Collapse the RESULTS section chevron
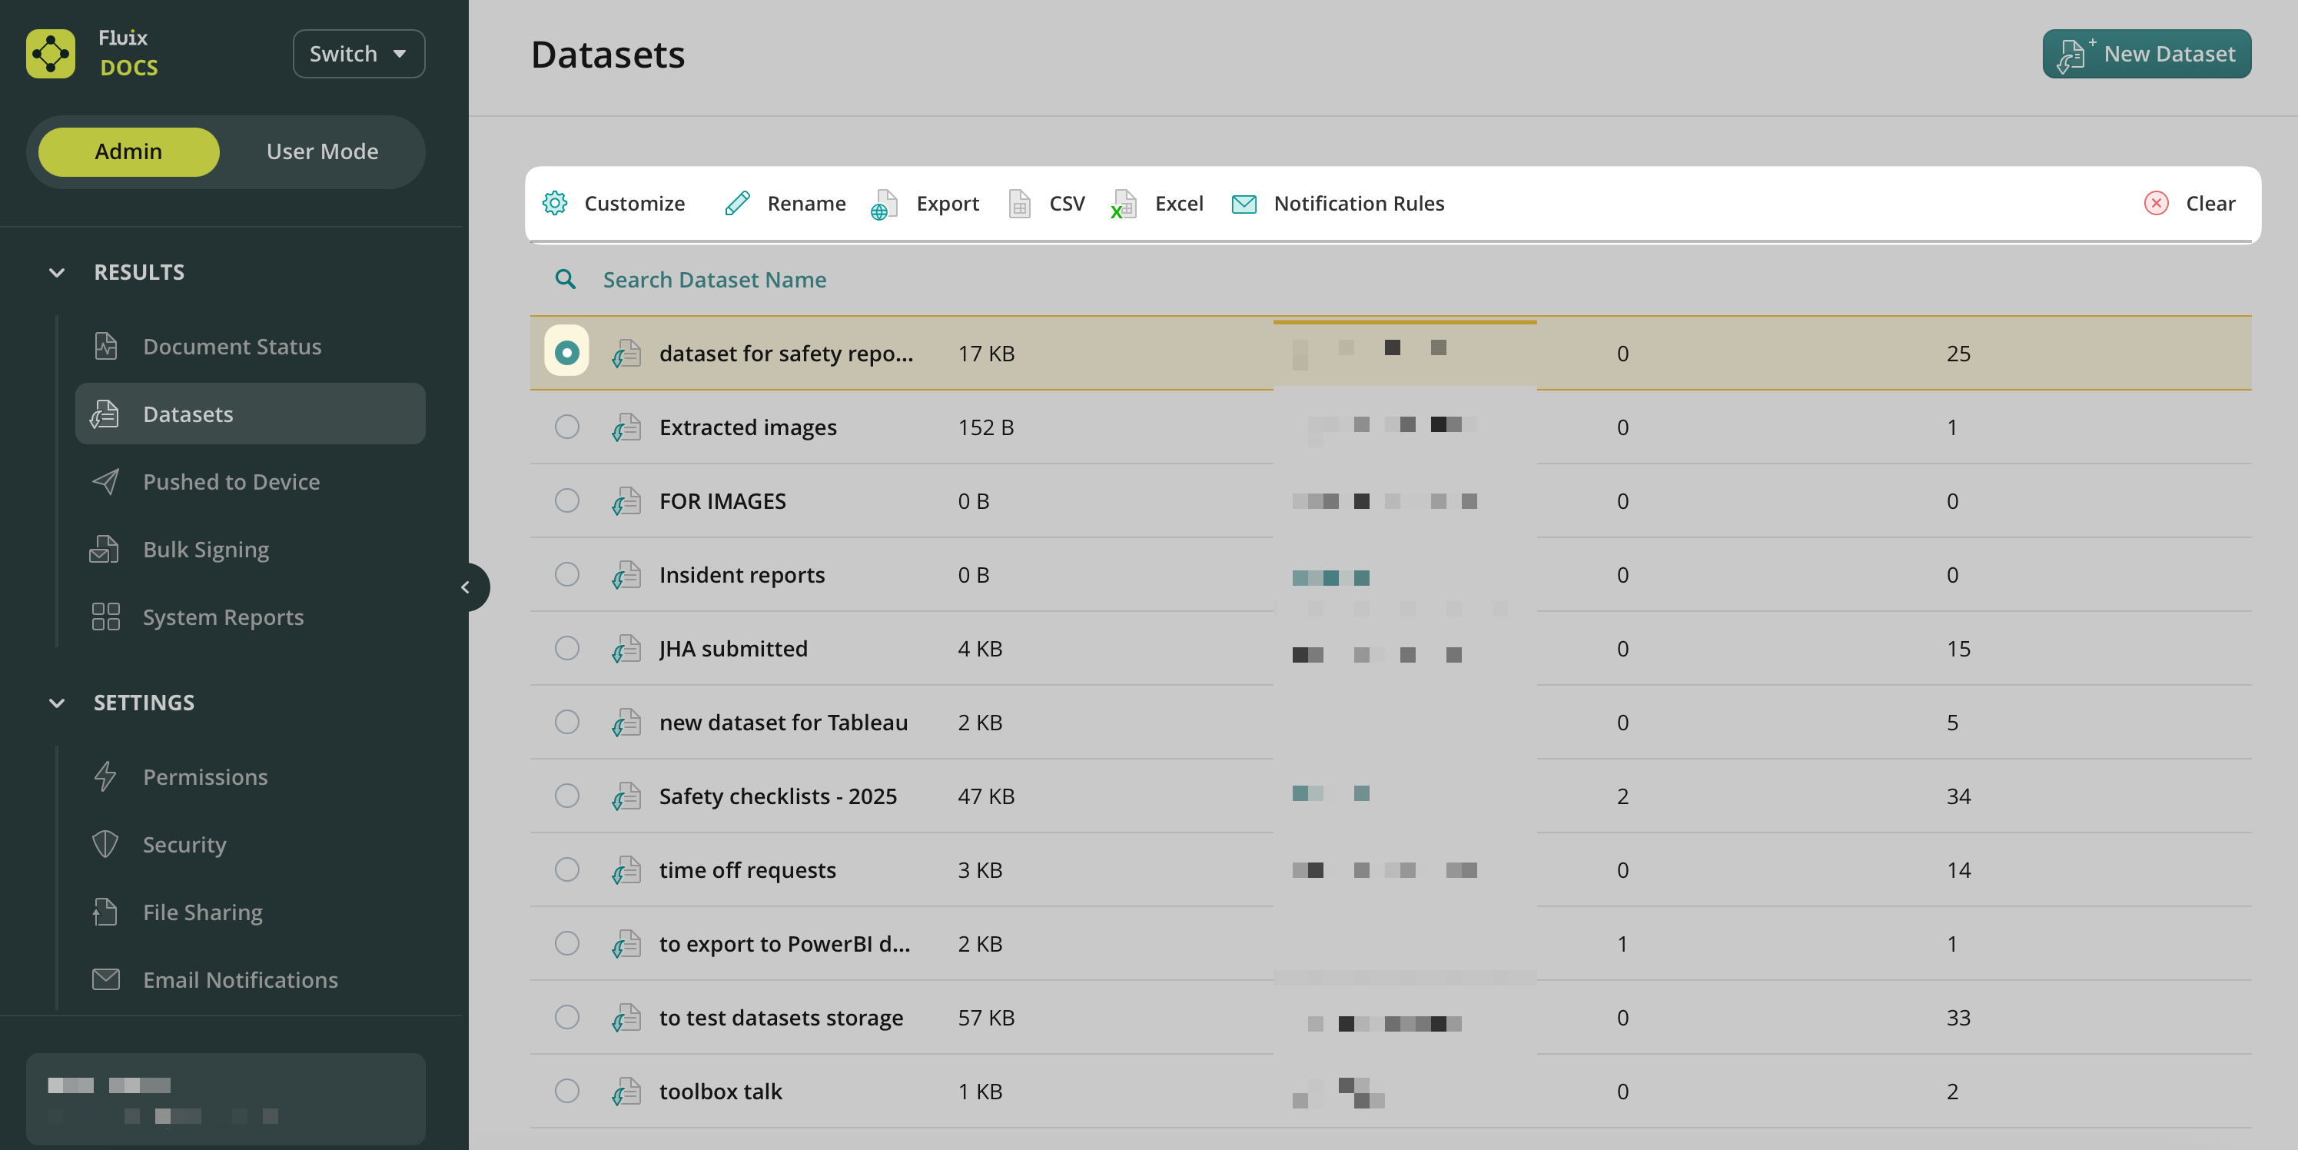2298x1150 pixels. pyautogui.click(x=57, y=272)
